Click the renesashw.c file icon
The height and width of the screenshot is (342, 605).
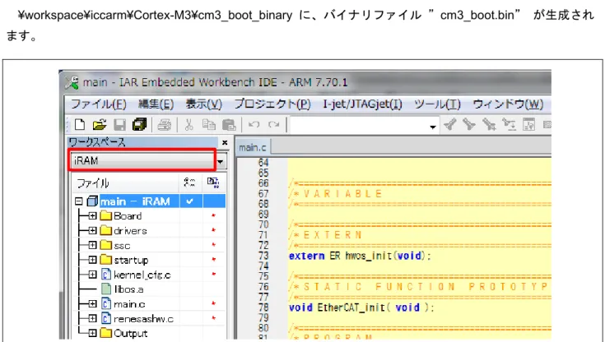pyautogui.click(x=106, y=318)
